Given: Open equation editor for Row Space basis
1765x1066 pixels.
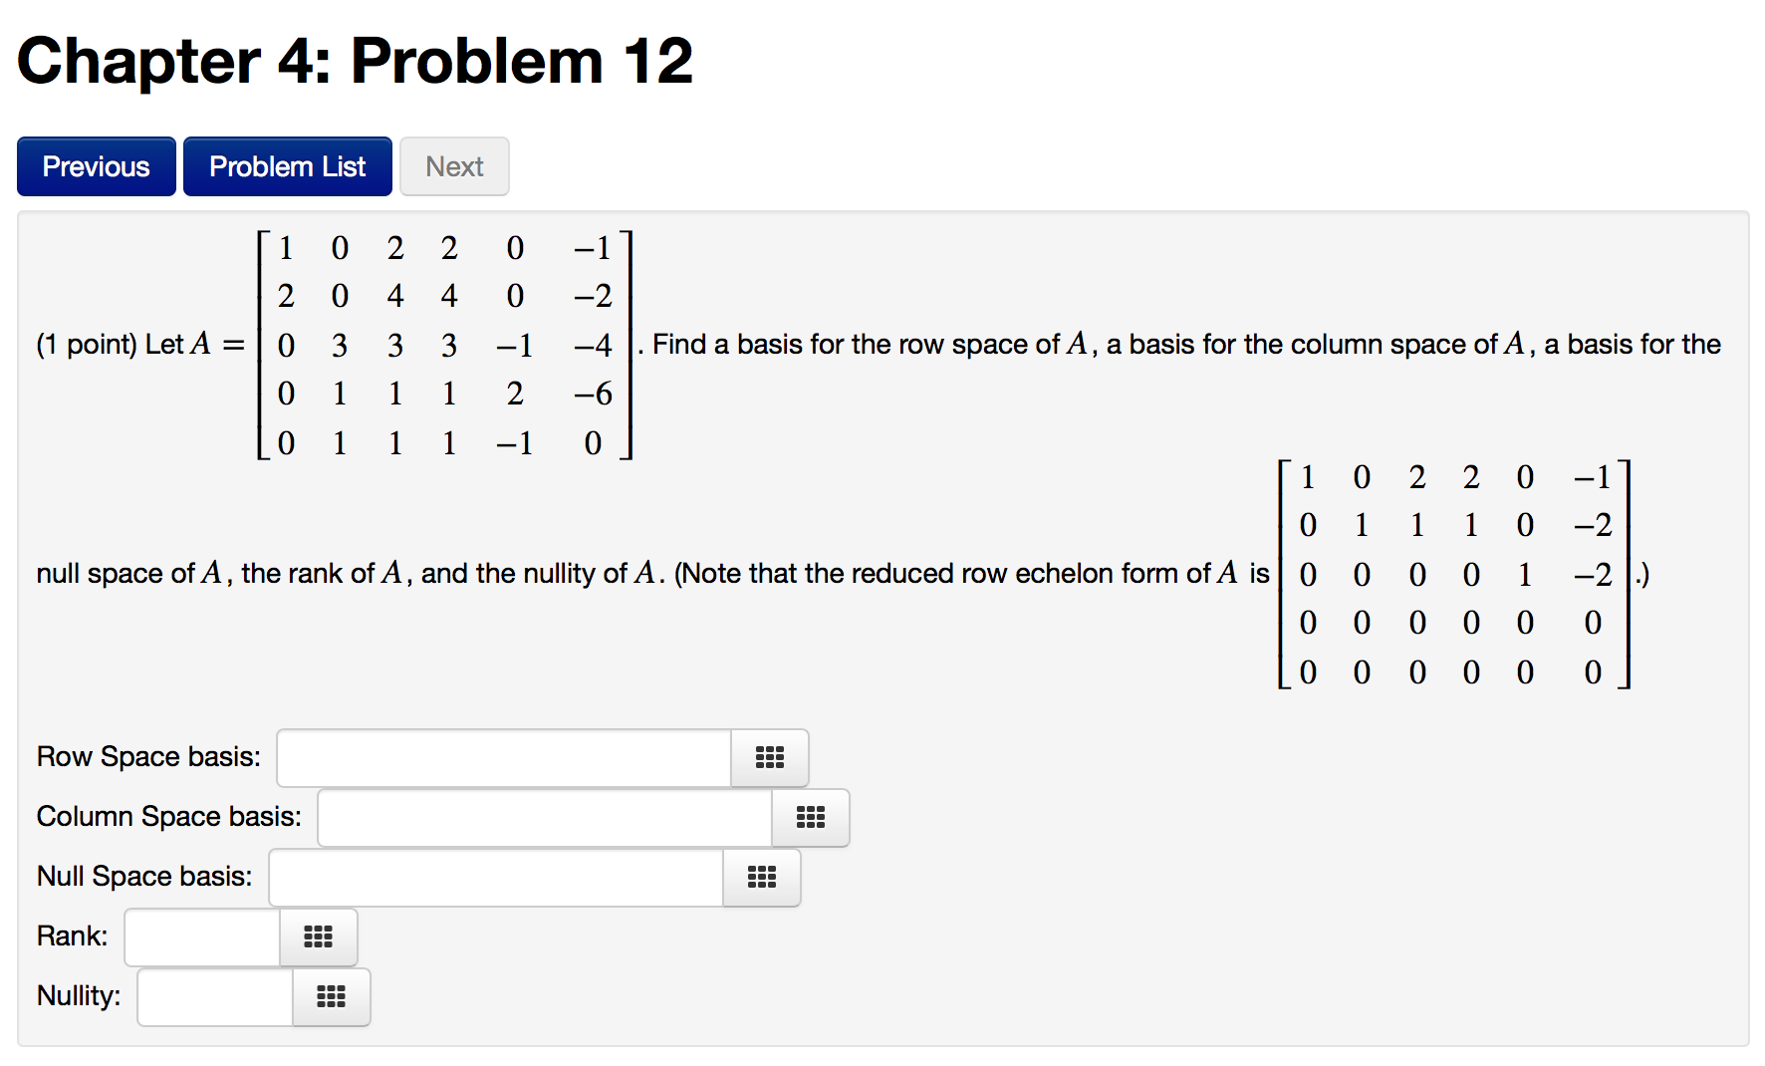Looking at the screenshot, I should 769,758.
